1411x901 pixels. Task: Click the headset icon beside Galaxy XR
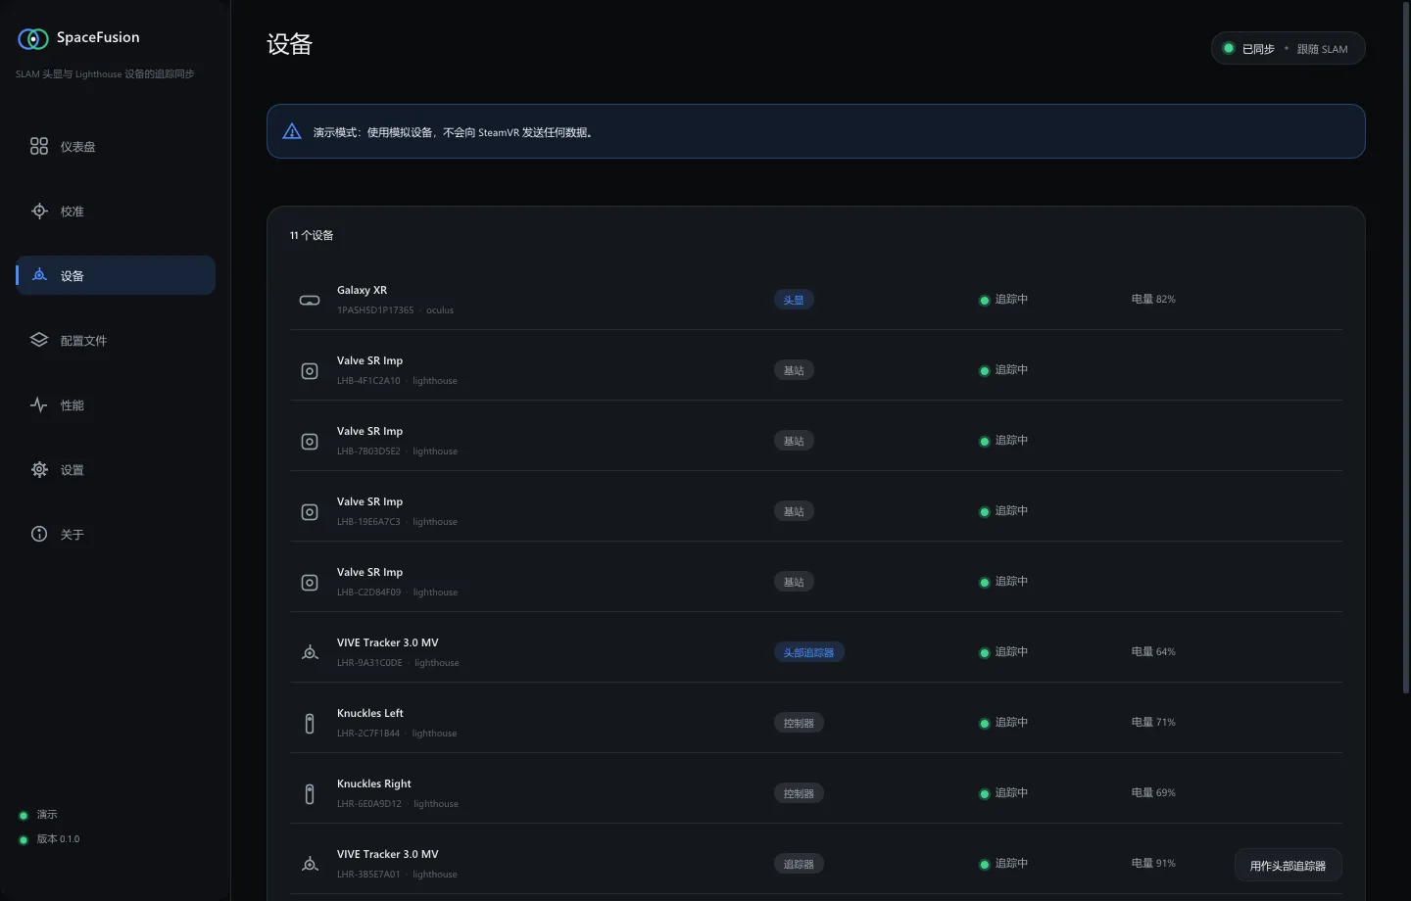(310, 301)
